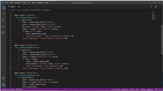Open the Search view icon
The image size is (163, 91).
click(x=3, y=13)
